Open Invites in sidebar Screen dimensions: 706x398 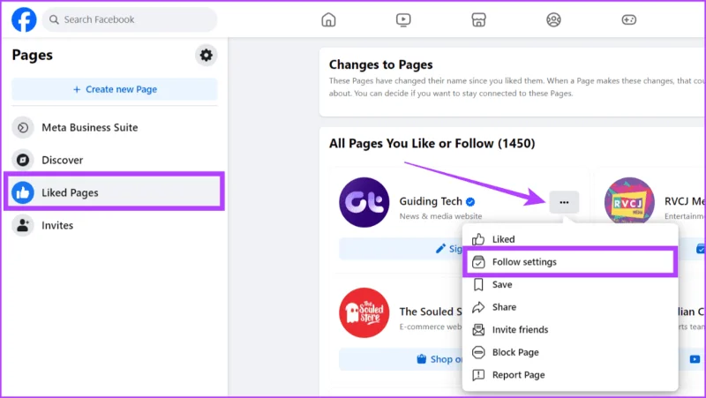pos(115,225)
